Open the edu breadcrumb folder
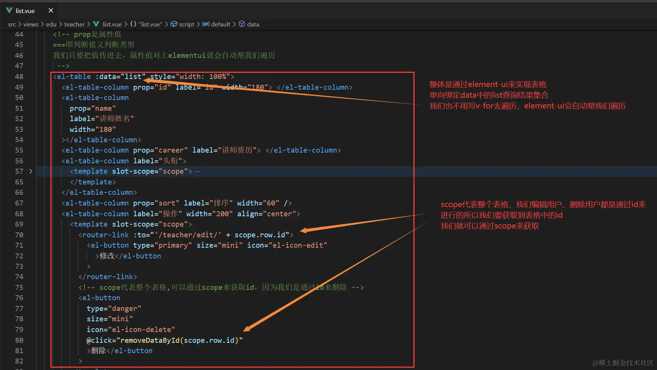Image resolution: width=657 pixels, height=370 pixels. [x=51, y=24]
